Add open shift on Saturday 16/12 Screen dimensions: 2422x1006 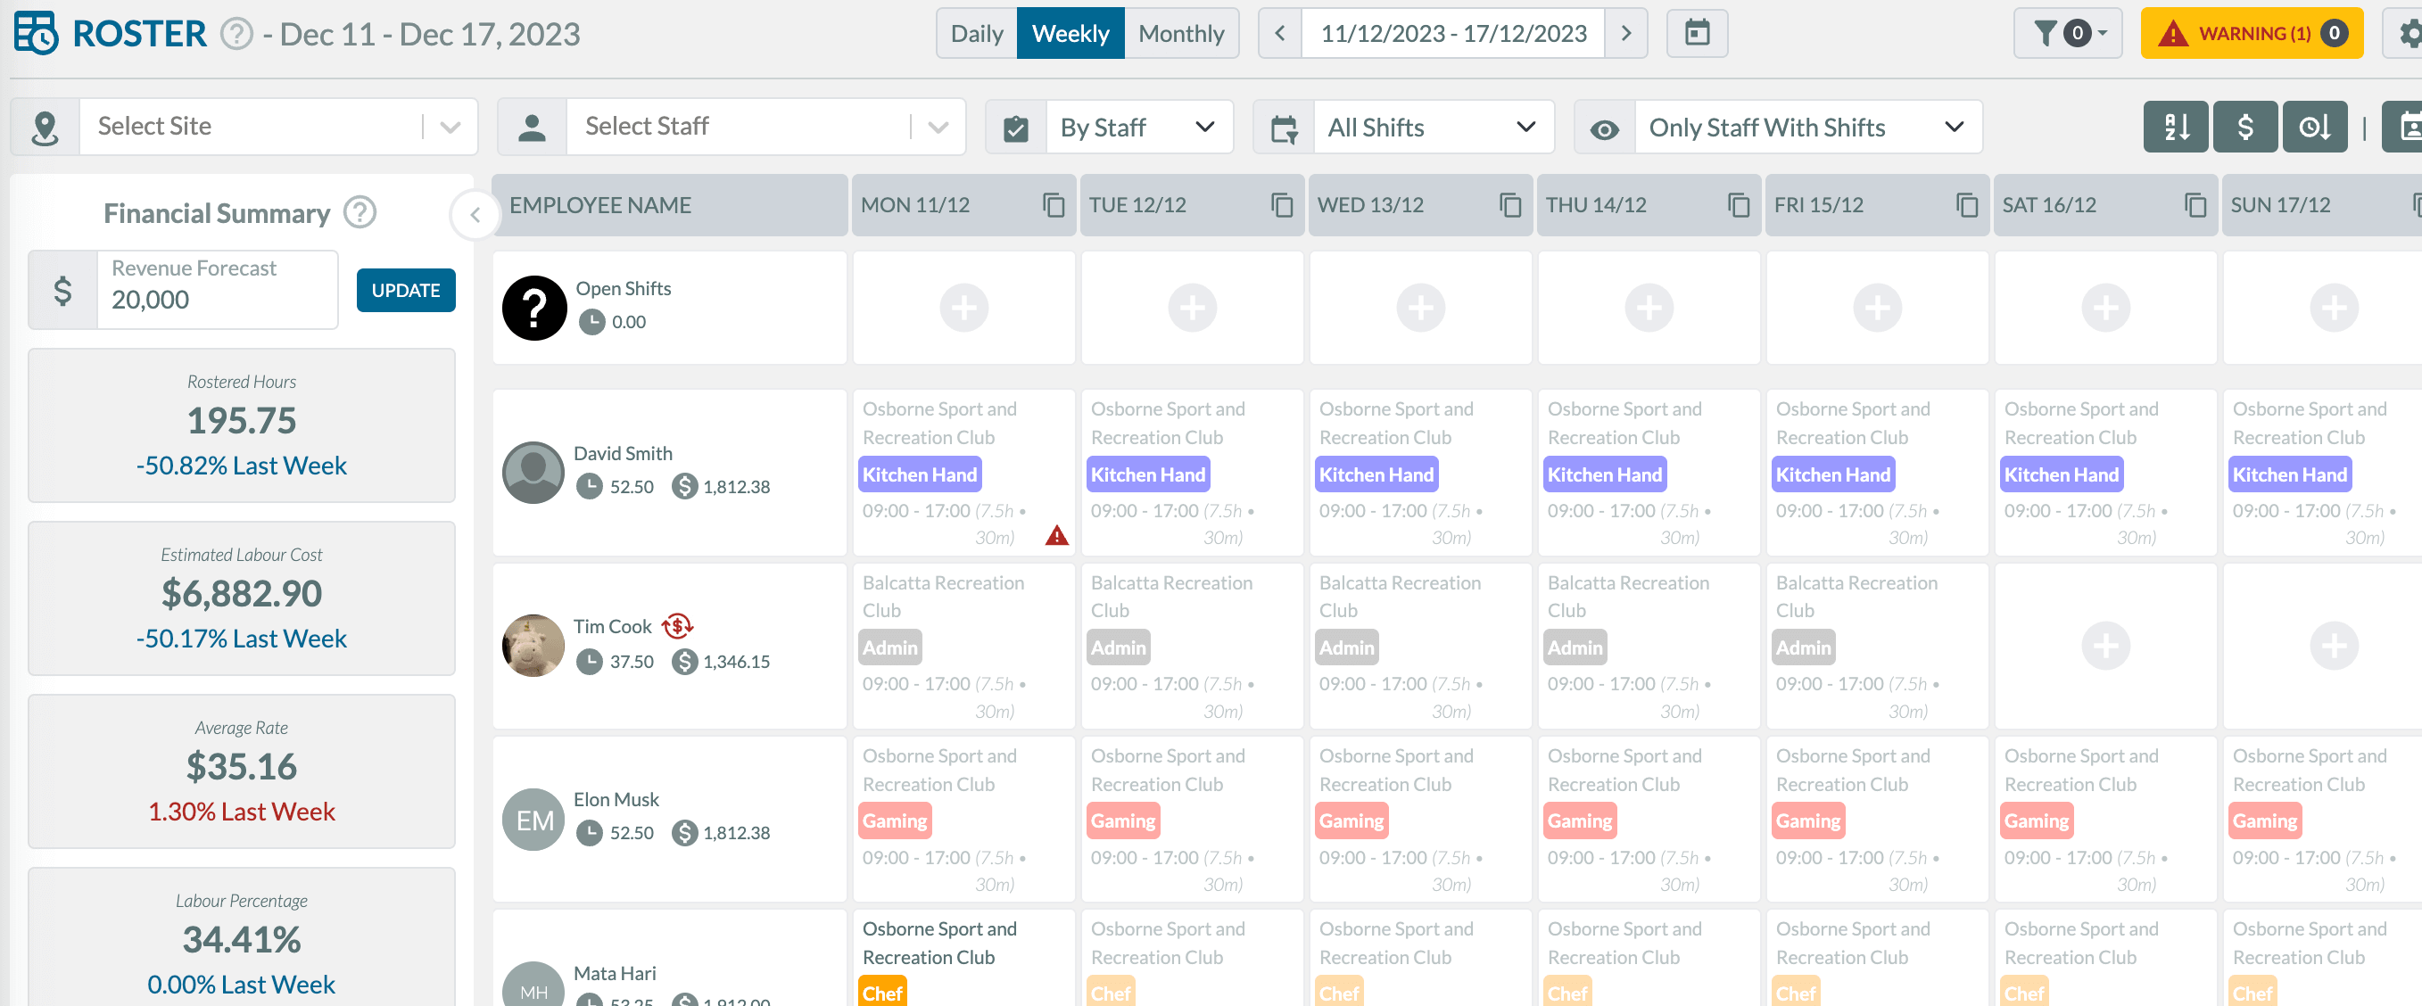click(x=2106, y=308)
